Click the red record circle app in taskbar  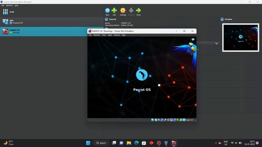pos(159,143)
